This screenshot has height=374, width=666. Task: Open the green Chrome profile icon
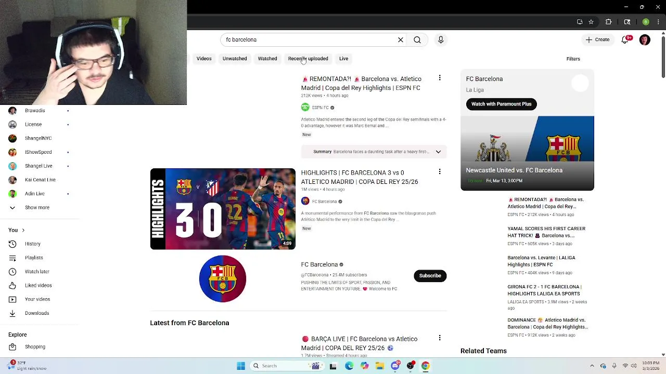[x=646, y=22]
